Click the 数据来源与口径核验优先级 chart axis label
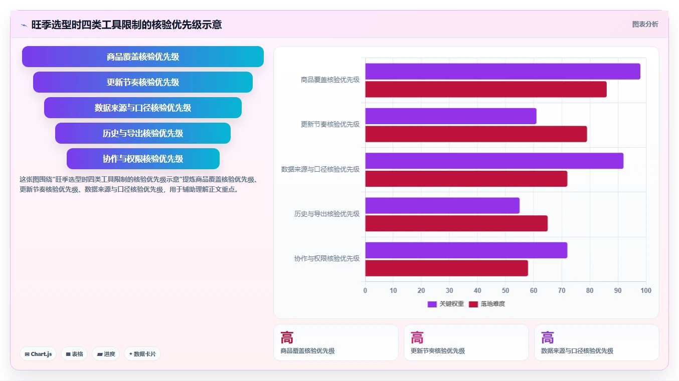This screenshot has width=679, height=381. [320, 169]
